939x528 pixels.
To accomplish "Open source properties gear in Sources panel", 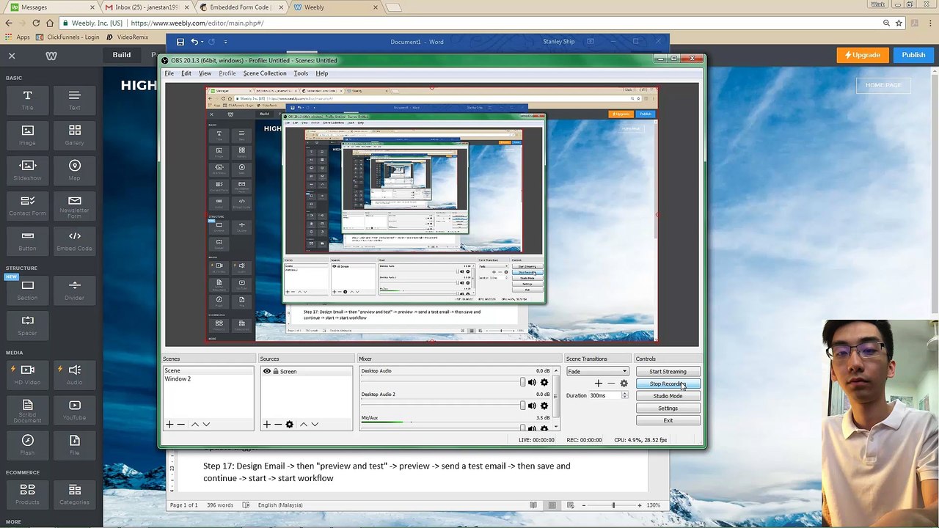I will click(x=289, y=425).
